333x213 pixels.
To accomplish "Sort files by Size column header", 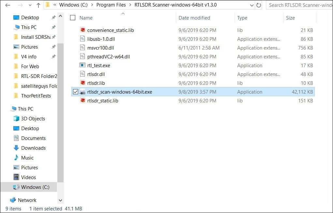I will [x=290, y=18].
